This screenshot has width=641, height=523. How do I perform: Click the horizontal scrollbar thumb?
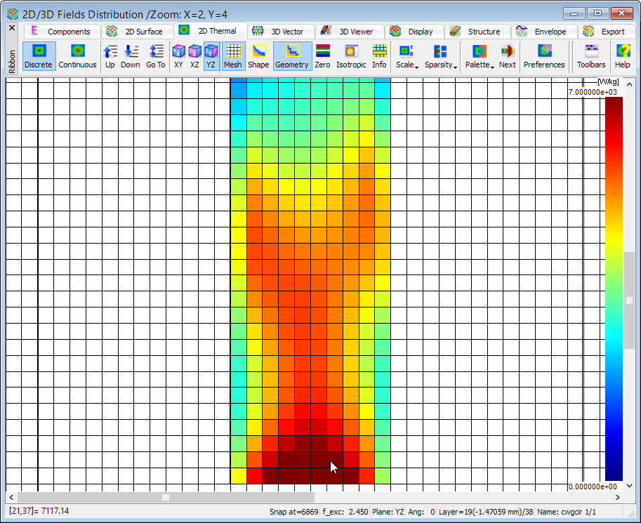click(x=166, y=497)
